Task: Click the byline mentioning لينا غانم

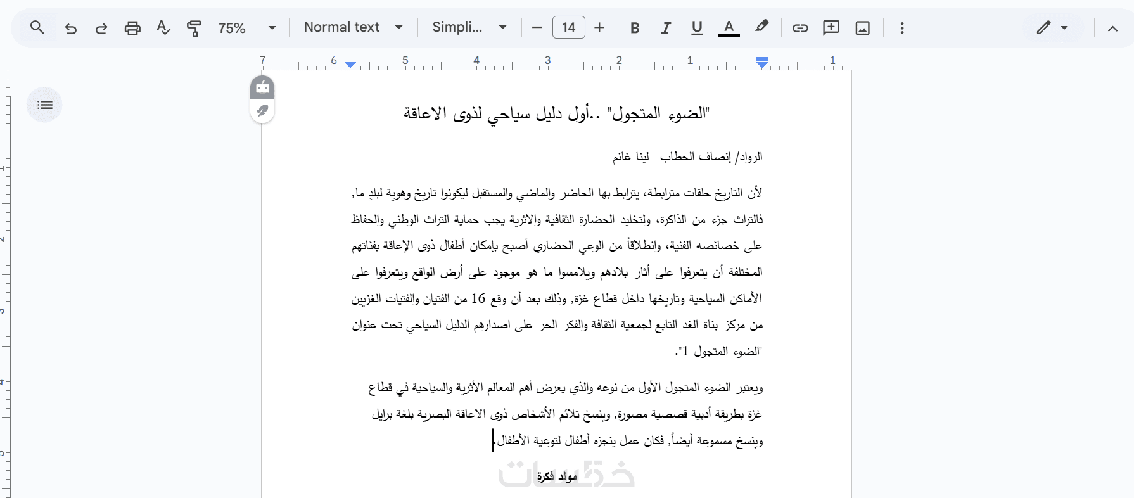Action: [x=687, y=156]
